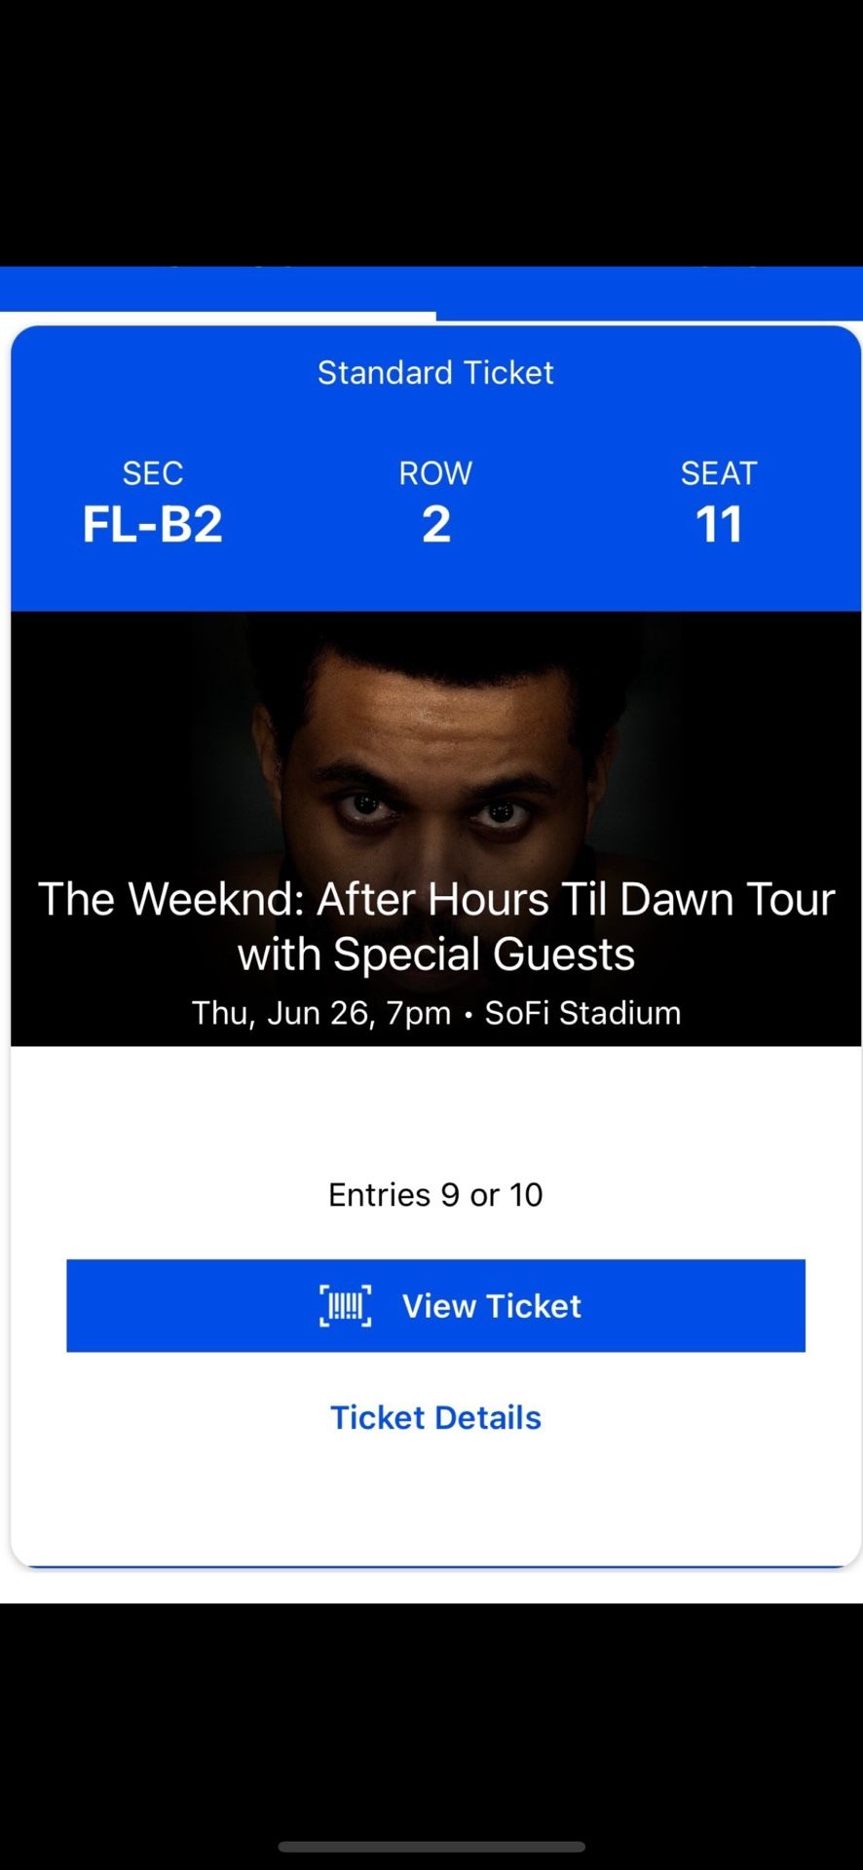Tap the section value FL-B2
Viewport: 863px width, 1870px height.
(x=153, y=524)
